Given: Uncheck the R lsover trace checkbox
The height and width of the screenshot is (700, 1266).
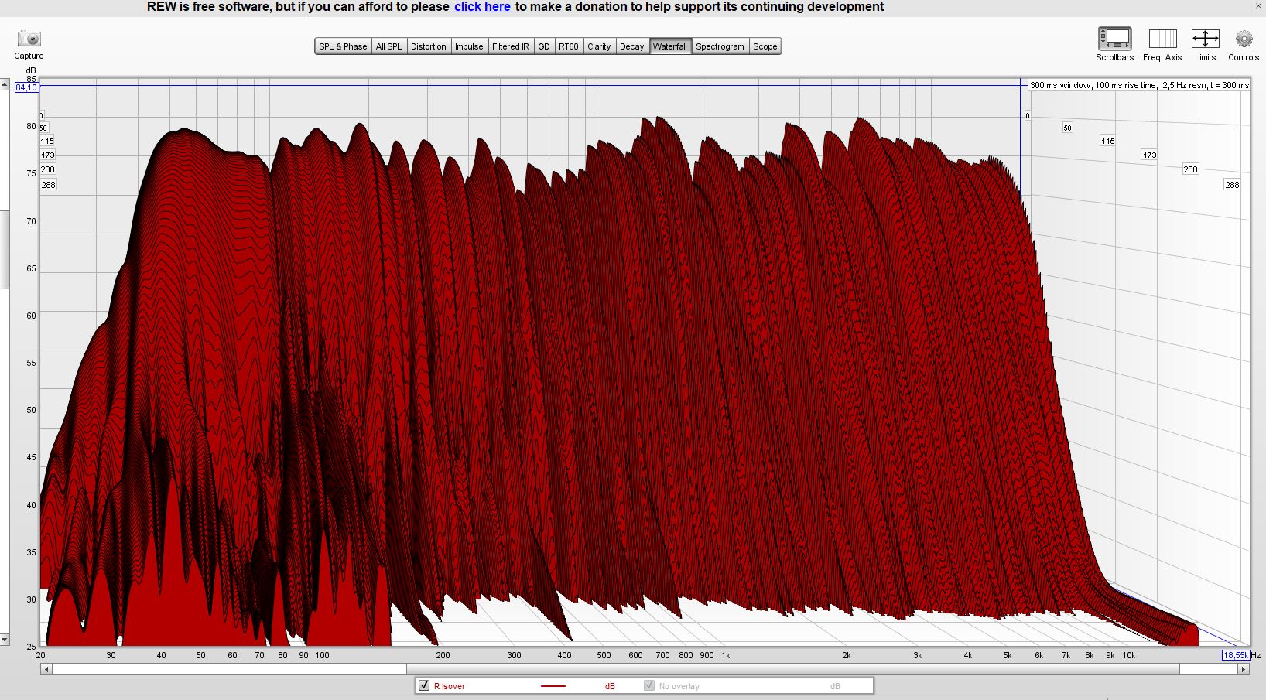Looking at the screenshot, I should (424, 686).
